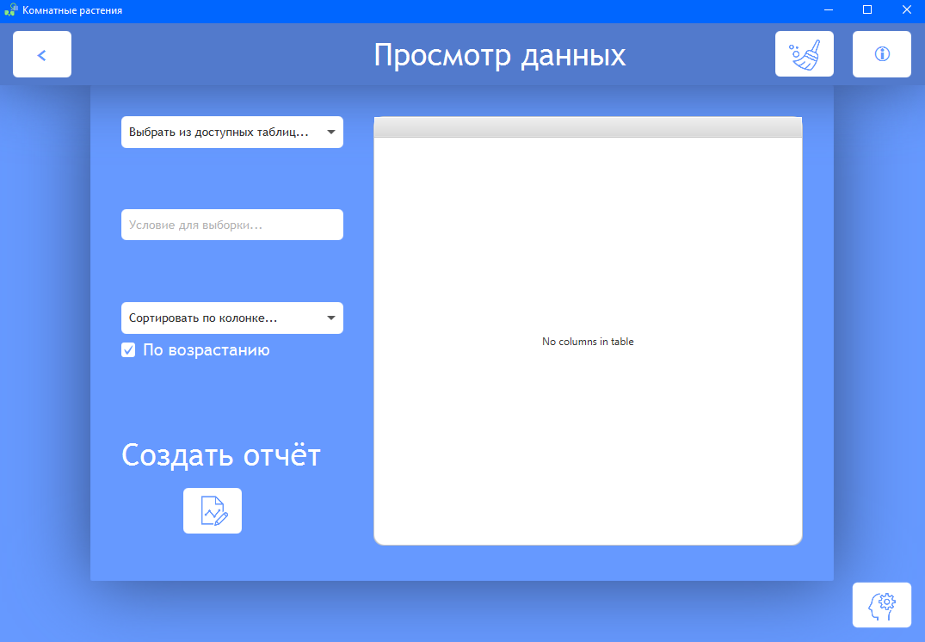Click the app icon in title bar

pyautogui.click(x=10, y=9)
